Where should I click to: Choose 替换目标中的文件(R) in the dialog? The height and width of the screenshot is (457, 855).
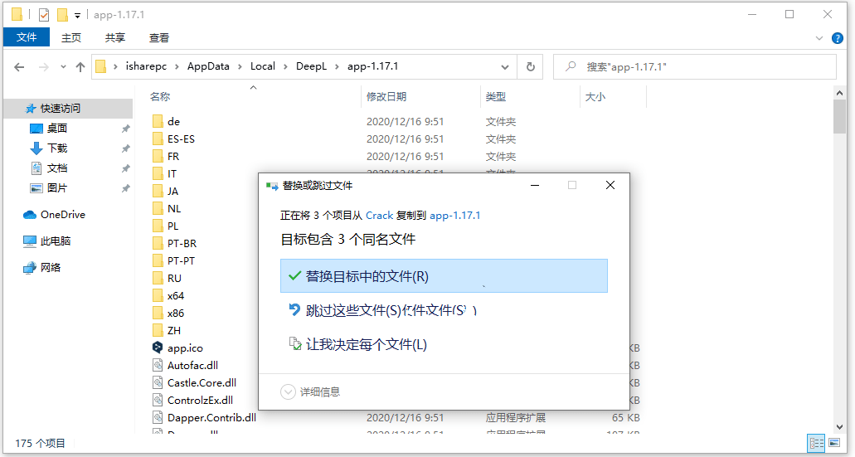tap(444, 276)
